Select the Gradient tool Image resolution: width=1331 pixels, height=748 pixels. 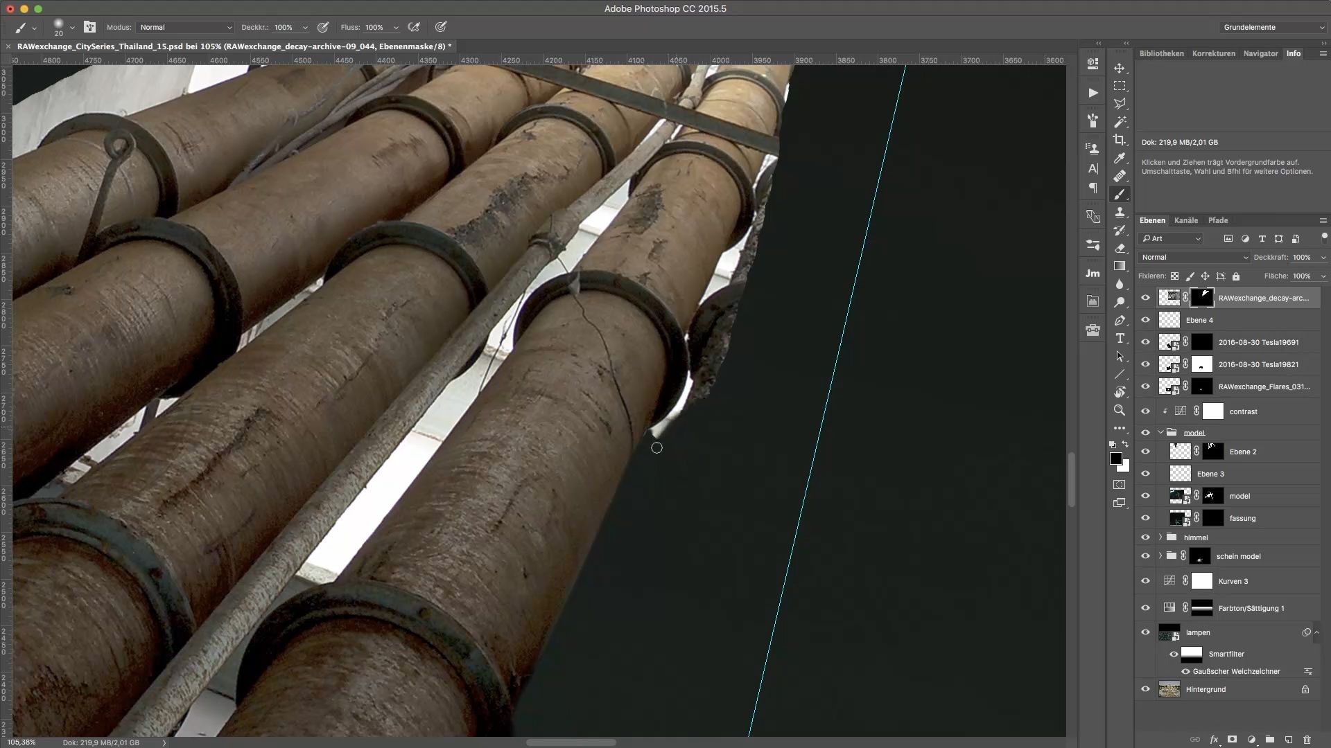tap(1120, 266)
